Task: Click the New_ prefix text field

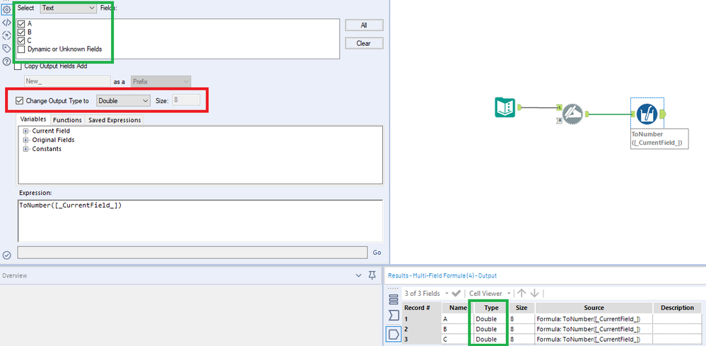Action: point(67,82)
